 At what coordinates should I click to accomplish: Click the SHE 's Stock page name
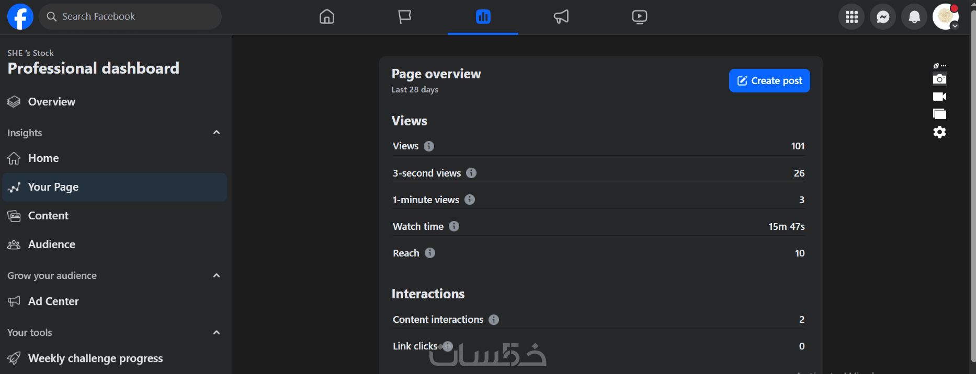(30, 53)
